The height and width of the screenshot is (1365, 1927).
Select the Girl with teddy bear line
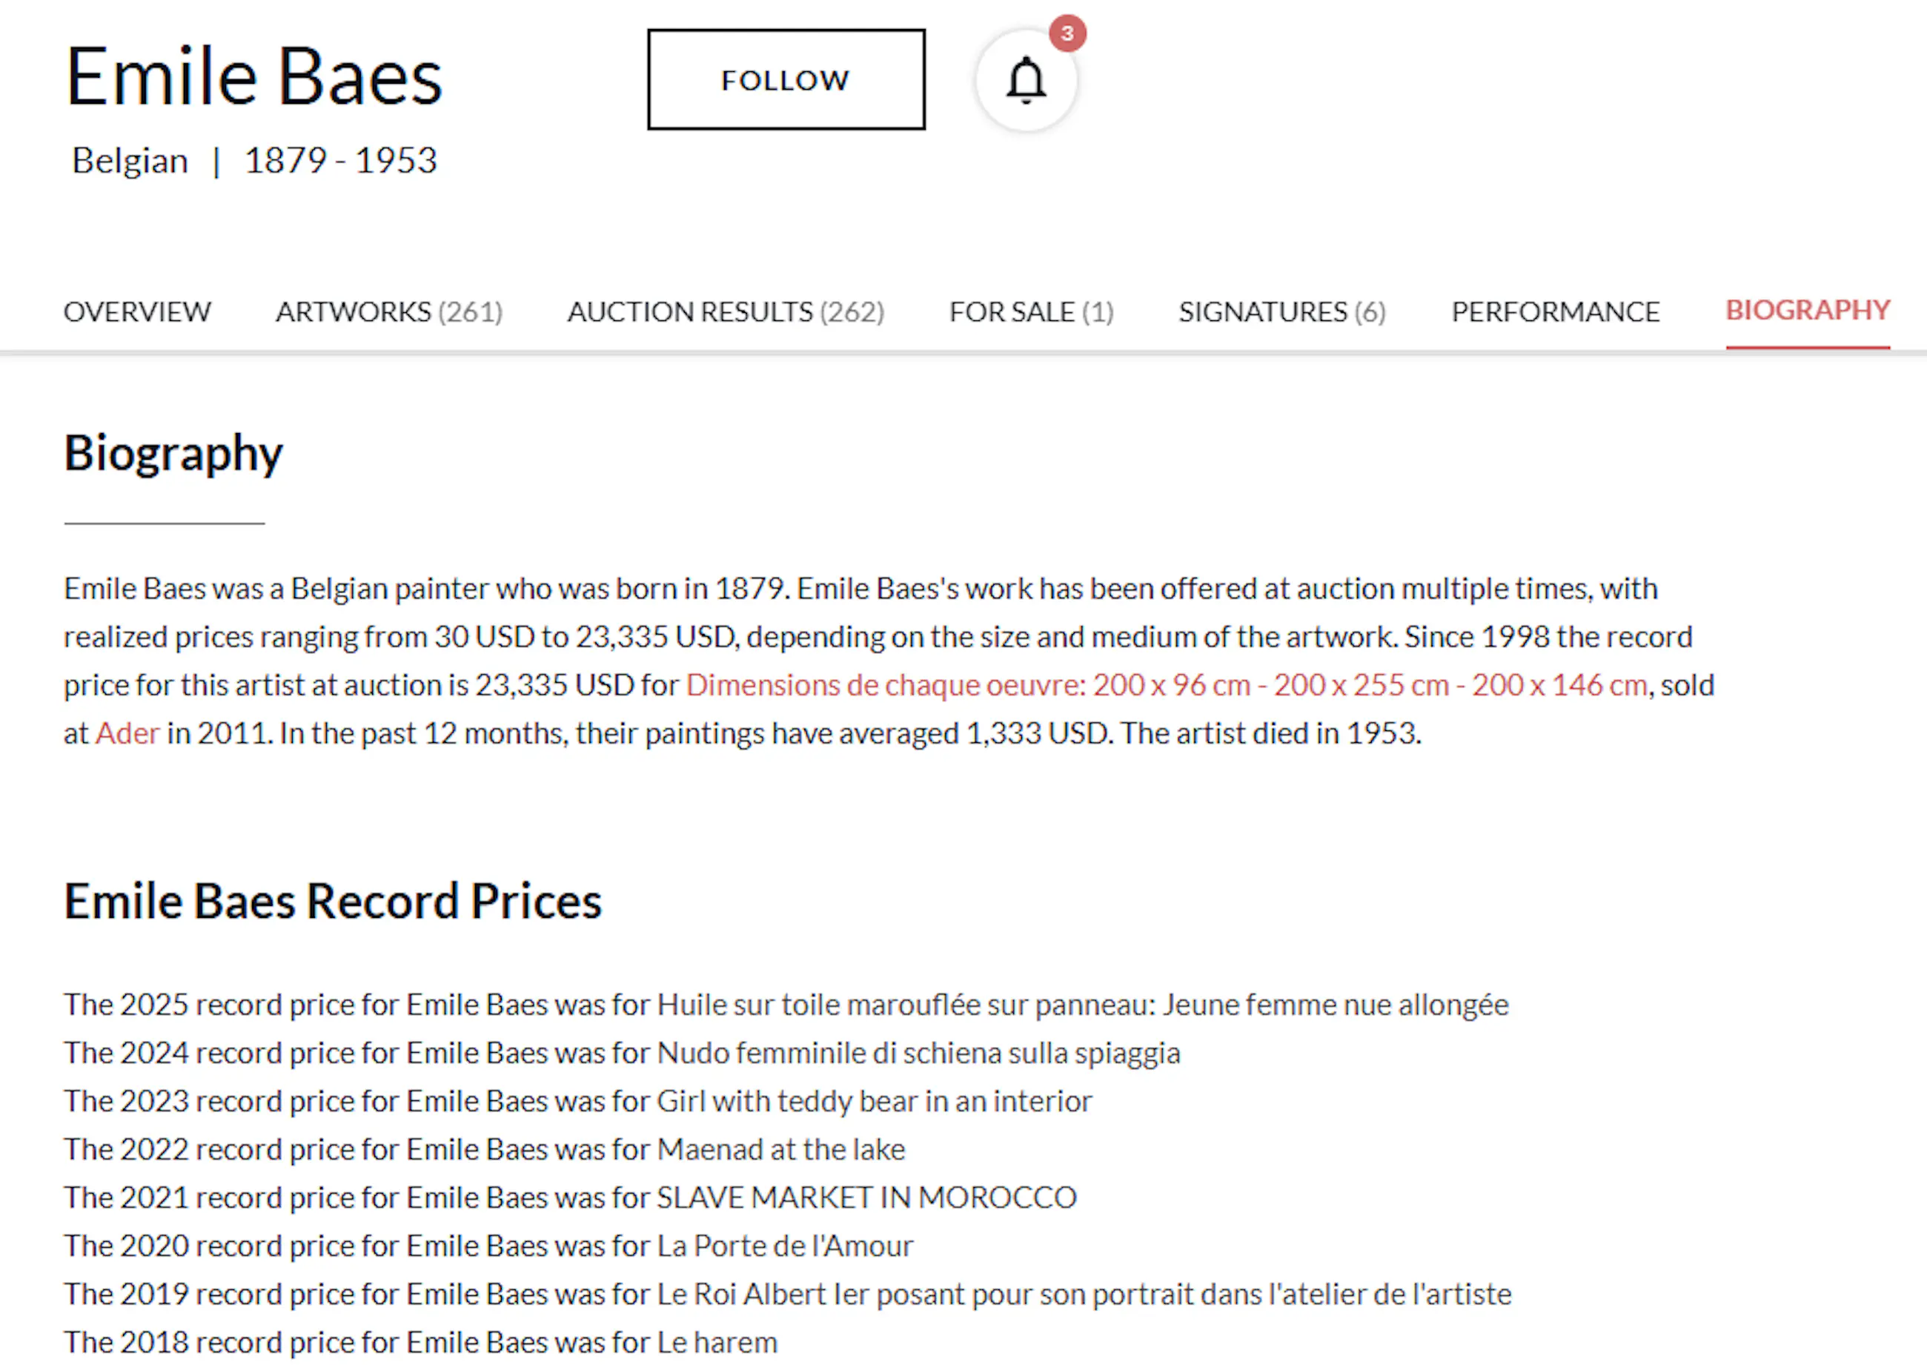[578, 1101]
